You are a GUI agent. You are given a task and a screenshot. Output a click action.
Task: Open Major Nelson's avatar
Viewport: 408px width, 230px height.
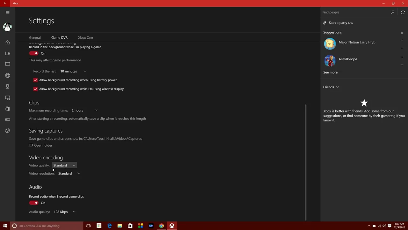(330, 44)
